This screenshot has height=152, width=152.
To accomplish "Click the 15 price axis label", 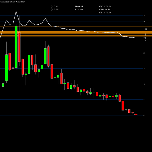I will pyautogui.click(x=144, y=69).
